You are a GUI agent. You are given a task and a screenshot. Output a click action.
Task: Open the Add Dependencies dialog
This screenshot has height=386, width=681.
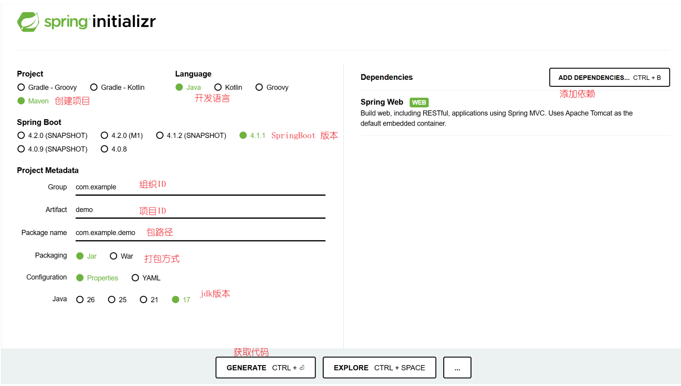tap(609, 77)
